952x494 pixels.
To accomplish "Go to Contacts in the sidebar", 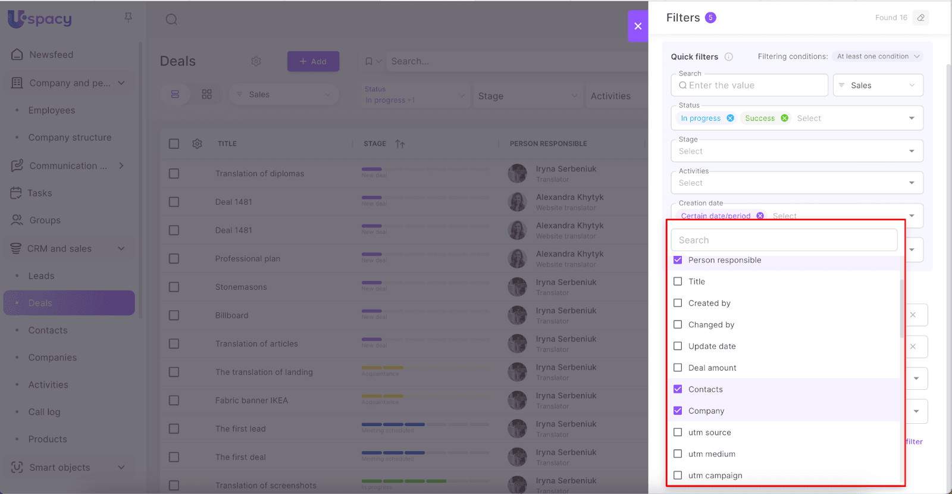I will coord(48,330).
